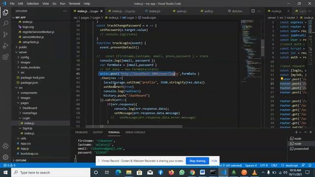315x177 pixels.
Task: Click Stop sharing button
Action: click(197, 161)
